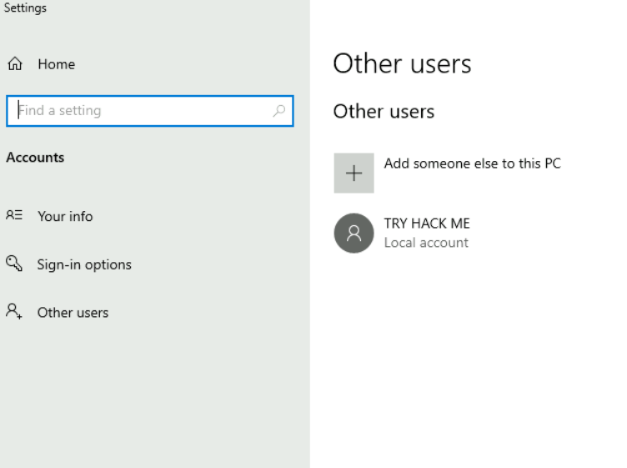
Task: Click the Your info person-card icon
Action: tap(13, 216)
